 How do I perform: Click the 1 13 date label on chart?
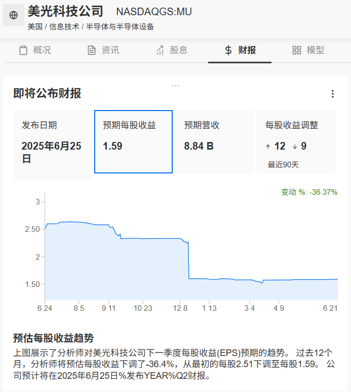209,308
